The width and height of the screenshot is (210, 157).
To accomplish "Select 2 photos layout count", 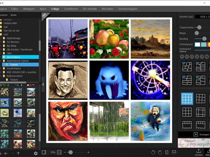I will click(182, 57).
